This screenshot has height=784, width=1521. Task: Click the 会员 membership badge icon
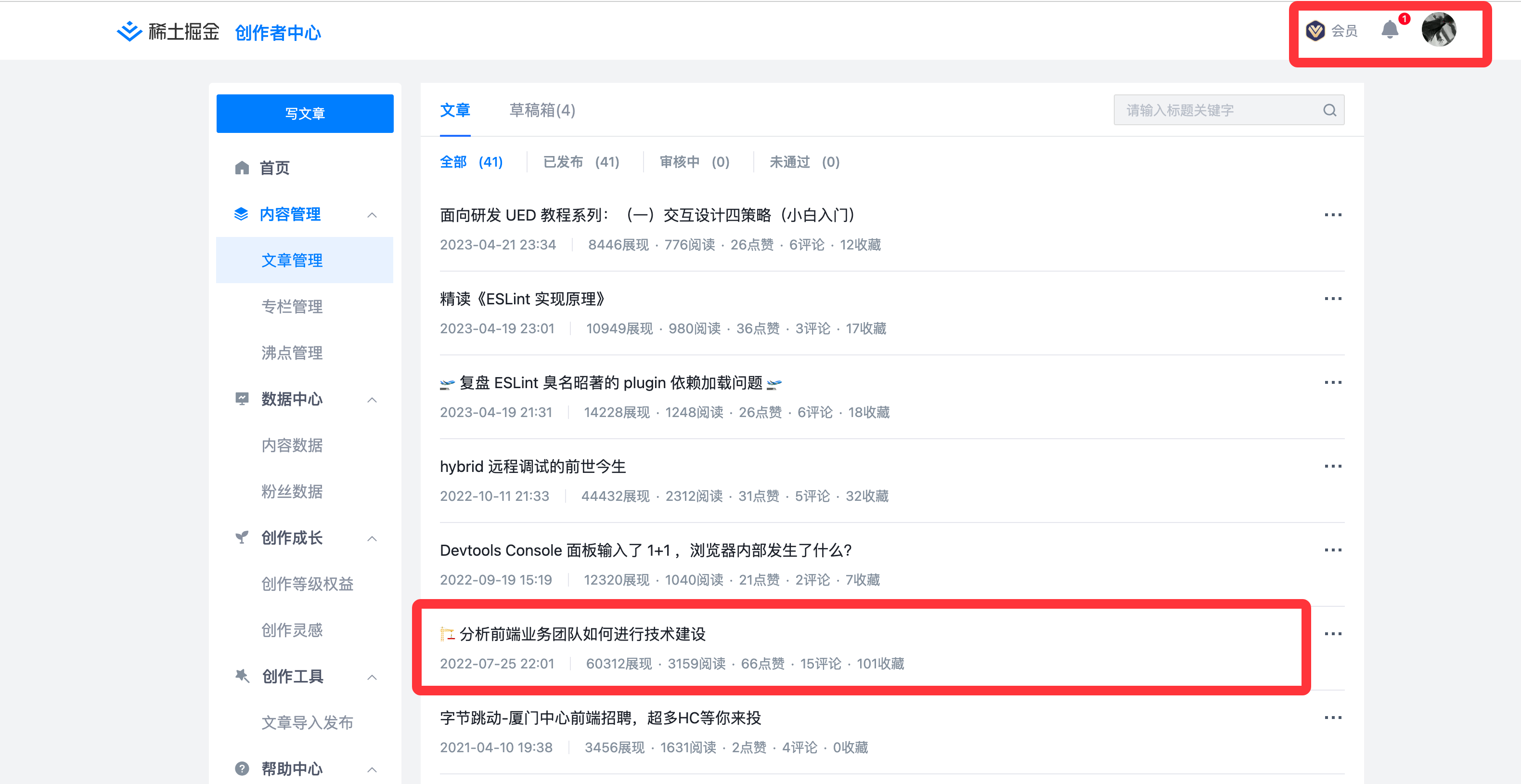1315,31
